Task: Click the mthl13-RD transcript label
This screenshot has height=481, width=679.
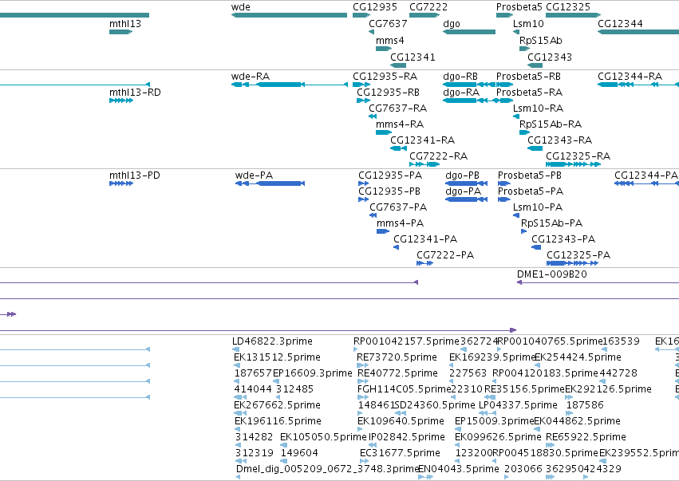Action: pos(135,93)
